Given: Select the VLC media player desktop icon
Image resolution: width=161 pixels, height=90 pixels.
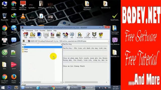Looking at the screenshot, I should click(23, 18).
